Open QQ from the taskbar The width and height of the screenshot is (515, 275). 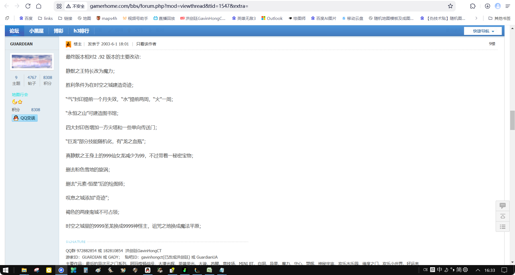click(148, 270)
